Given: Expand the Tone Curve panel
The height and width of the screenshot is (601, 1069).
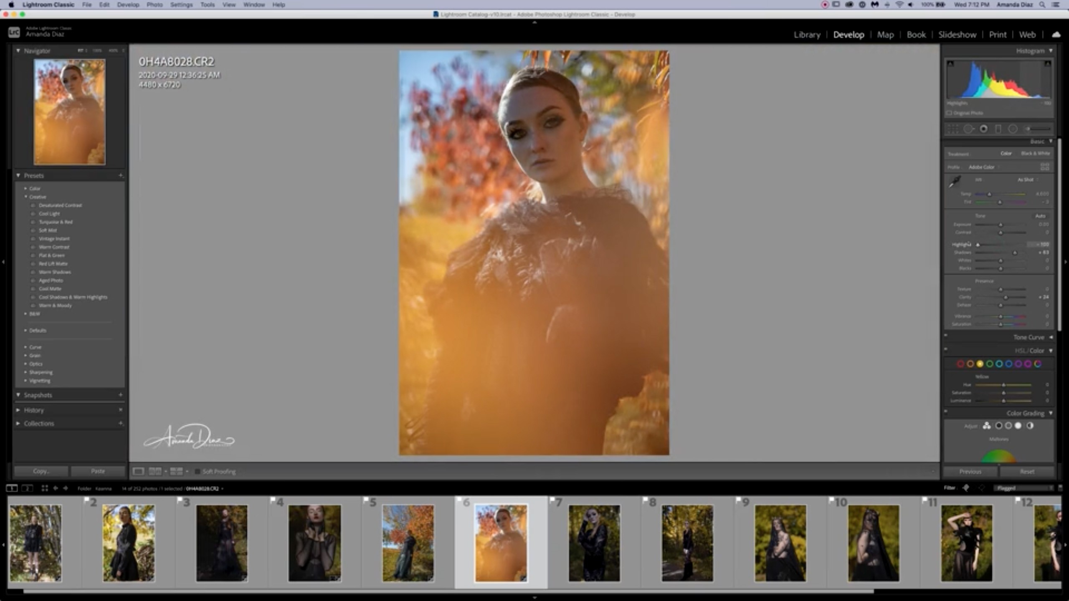Looking at the screenshot, I should [x=1028, y=337].
